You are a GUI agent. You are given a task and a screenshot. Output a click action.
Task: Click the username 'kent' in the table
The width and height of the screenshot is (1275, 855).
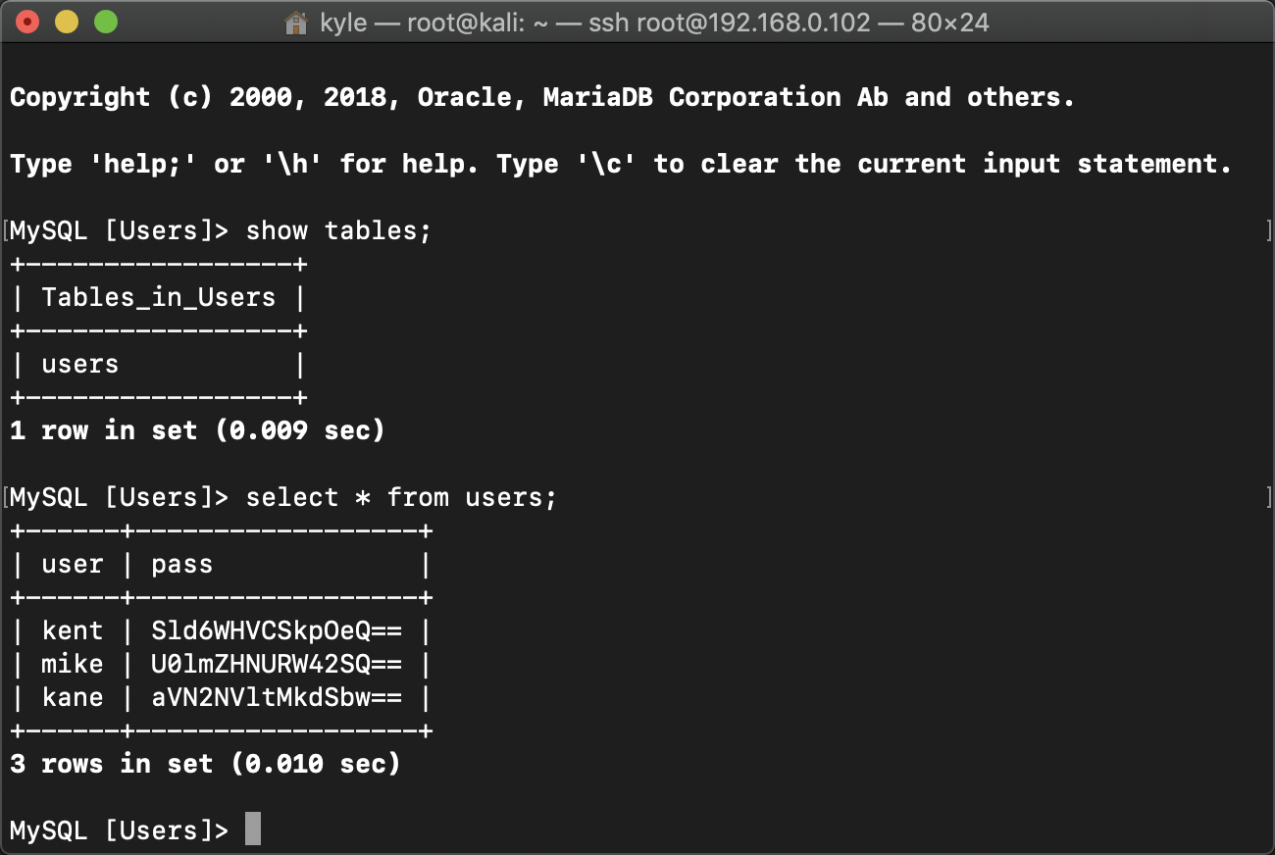tap(73, 630)
